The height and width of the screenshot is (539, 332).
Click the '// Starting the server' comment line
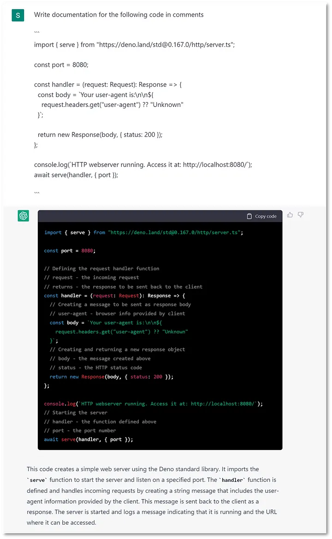pos(76,413)
